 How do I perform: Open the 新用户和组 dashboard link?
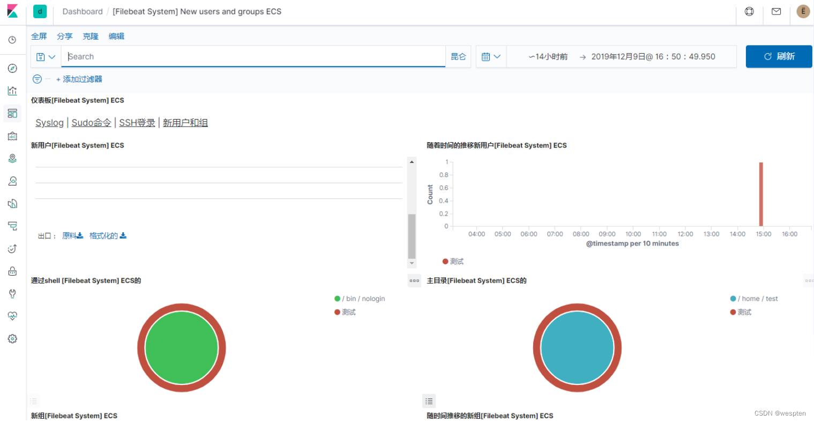click(x=185, y=123)
